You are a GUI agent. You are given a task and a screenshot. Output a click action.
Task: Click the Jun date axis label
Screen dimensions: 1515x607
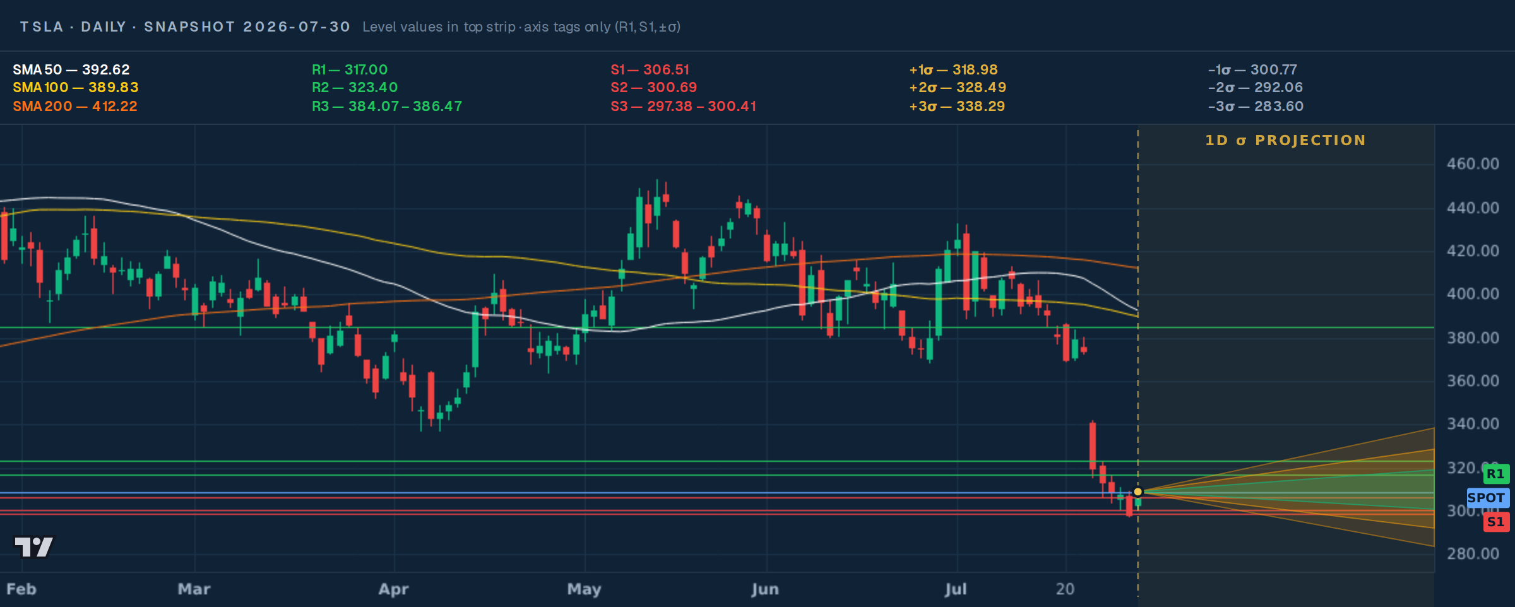click(766, 589)
